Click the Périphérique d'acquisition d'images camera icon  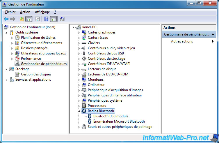pyautogui.click(x=84, y=90)
